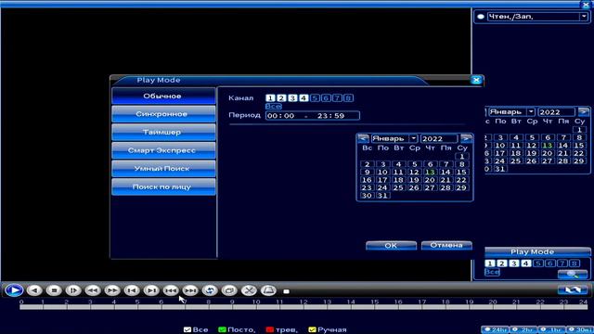Select the 24hr timeline scale
The width and height of the screenshot is (594, 334).
496,330
